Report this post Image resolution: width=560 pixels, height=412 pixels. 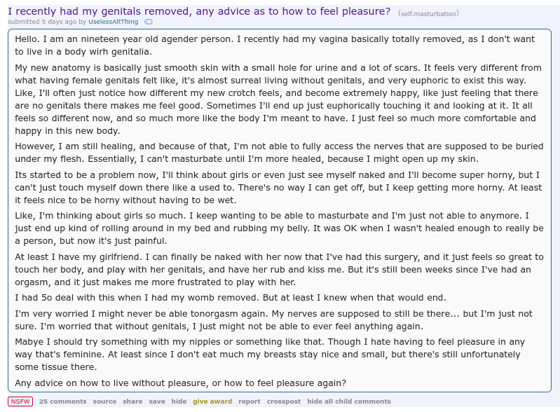coord(249,401)
